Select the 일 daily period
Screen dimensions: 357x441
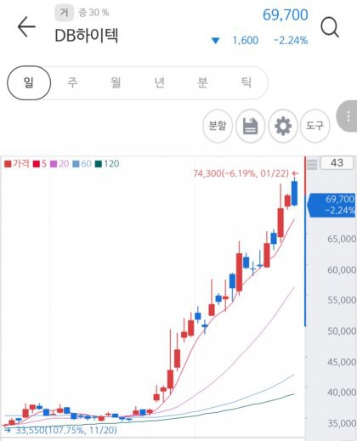point(29,82)
